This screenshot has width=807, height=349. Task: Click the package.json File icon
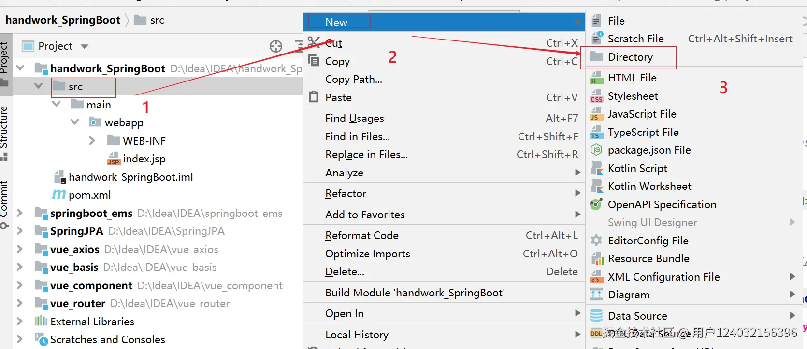[x=597, y=150]
